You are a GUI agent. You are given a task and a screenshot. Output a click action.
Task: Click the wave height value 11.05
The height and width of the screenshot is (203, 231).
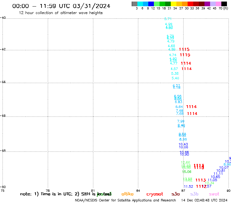(213, 180)
